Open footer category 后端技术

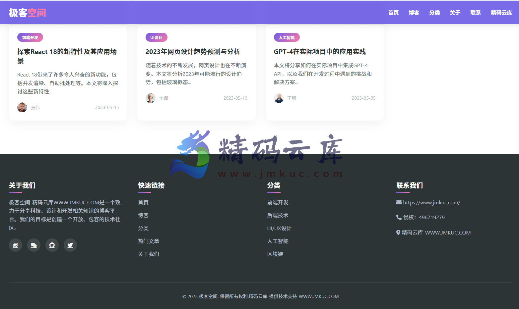[278, 215]
